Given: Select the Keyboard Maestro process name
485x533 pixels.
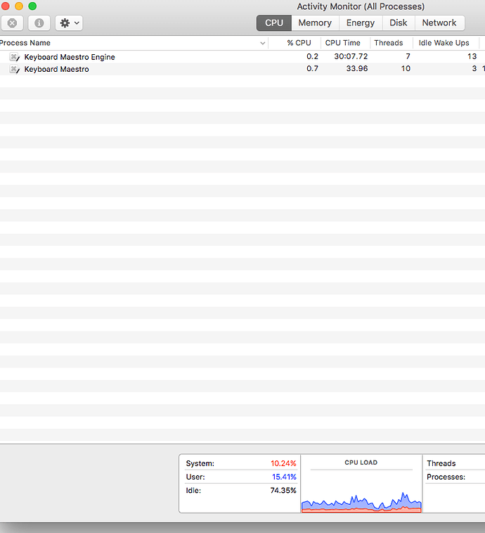Looking at the screenshot, I should pyautogui.click(x=57, y=69).
